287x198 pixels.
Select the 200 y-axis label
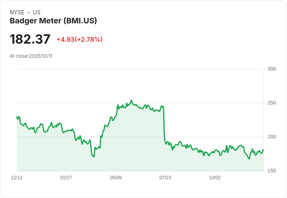272,137
